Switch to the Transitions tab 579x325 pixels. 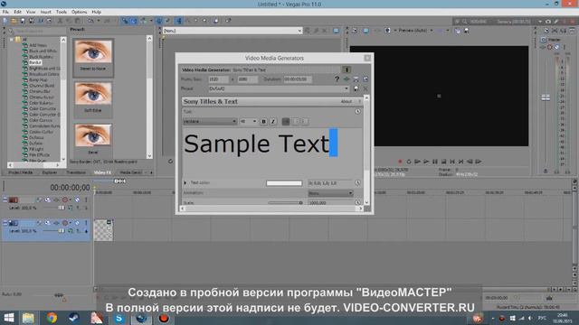coord(76,172)
